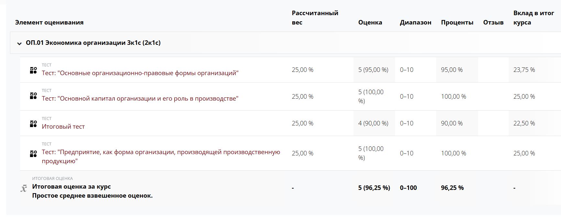Click the "Элемент оценивания" column header
The image size is (561, 217).
[x=49, y=23]
